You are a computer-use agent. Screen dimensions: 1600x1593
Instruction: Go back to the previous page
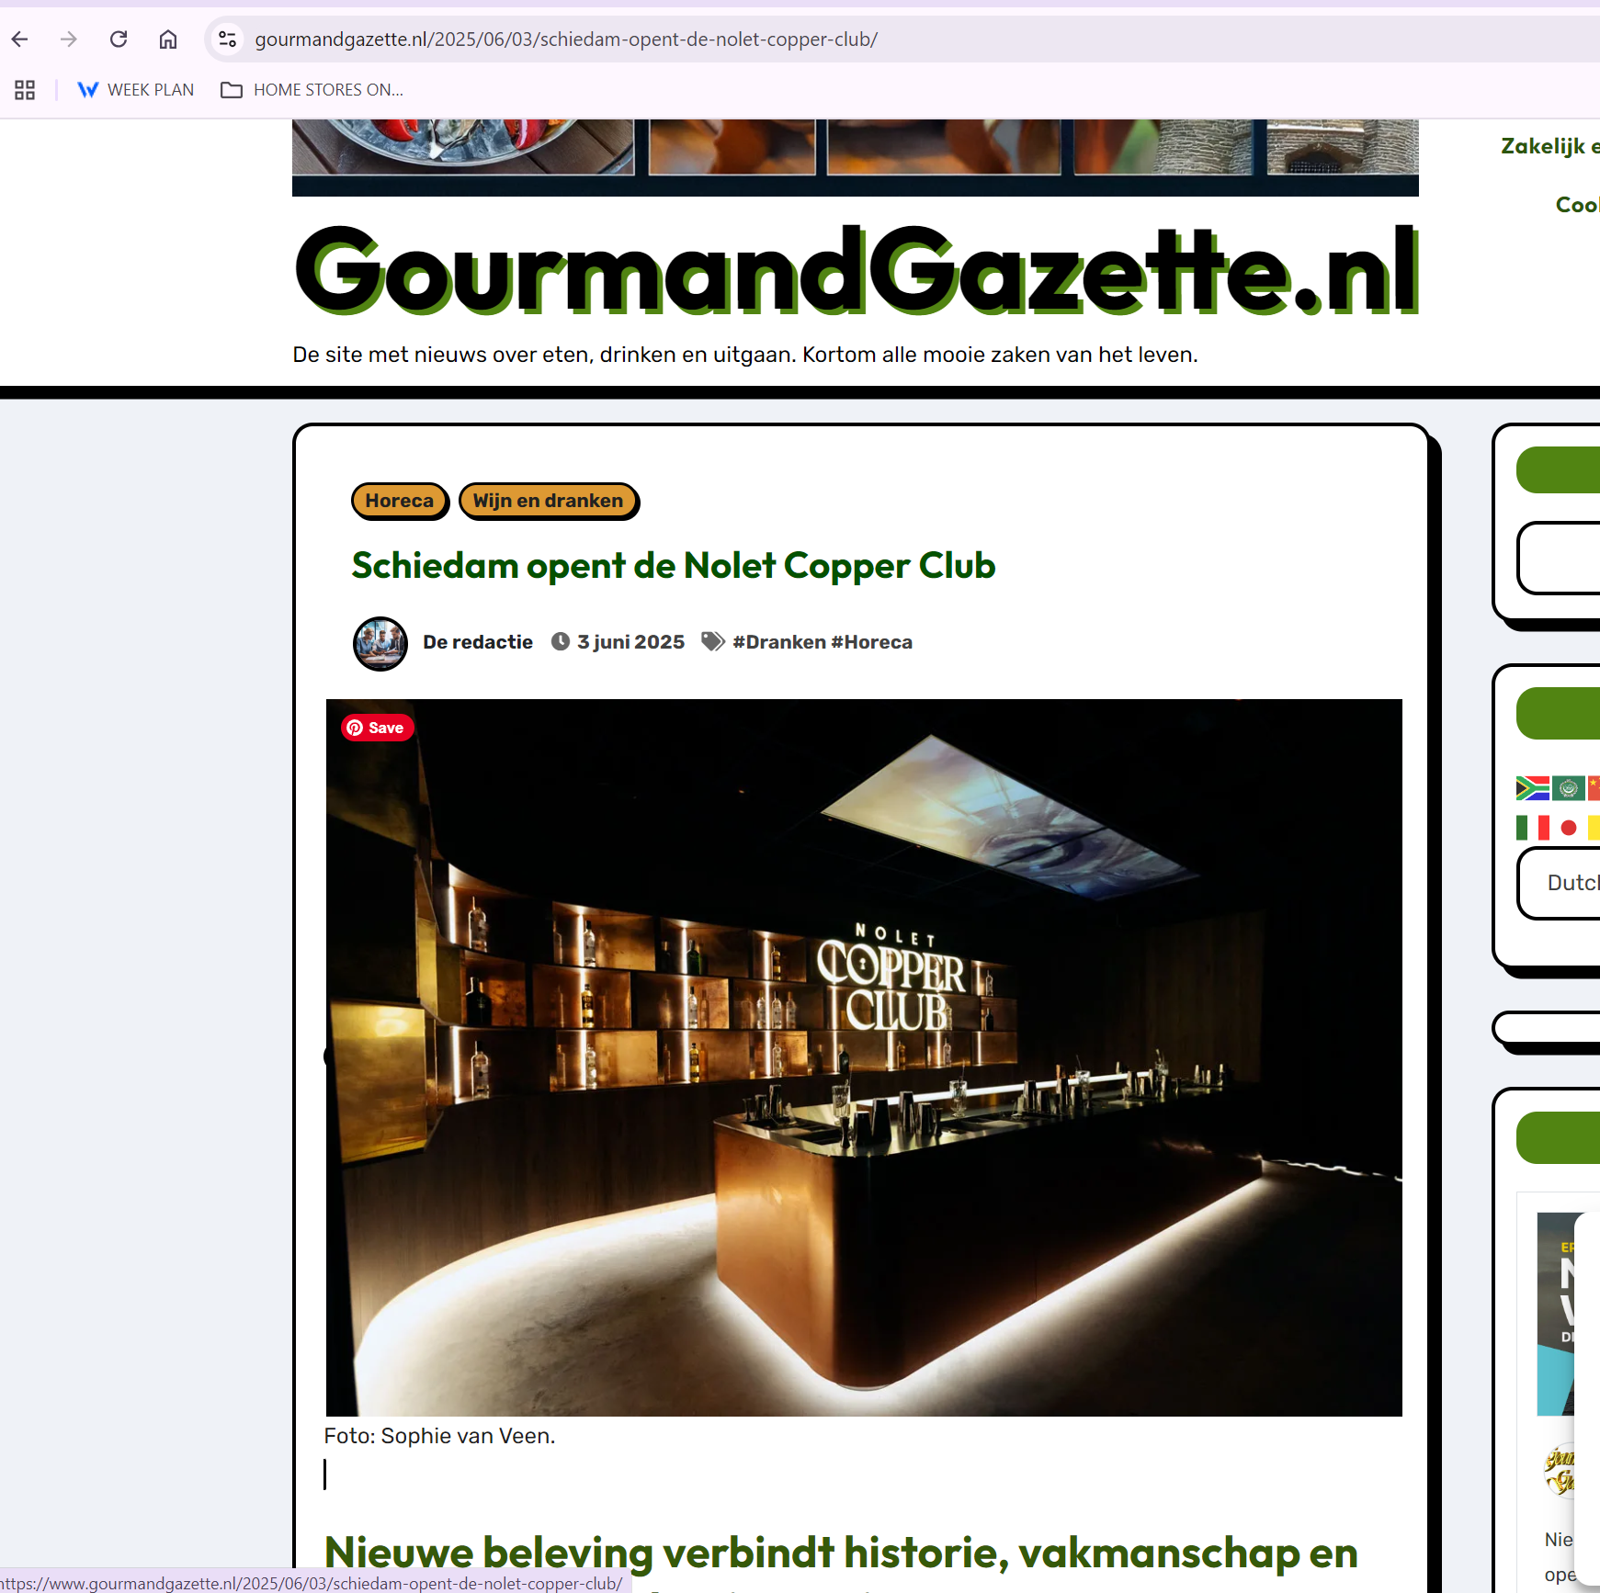[20, 39]
